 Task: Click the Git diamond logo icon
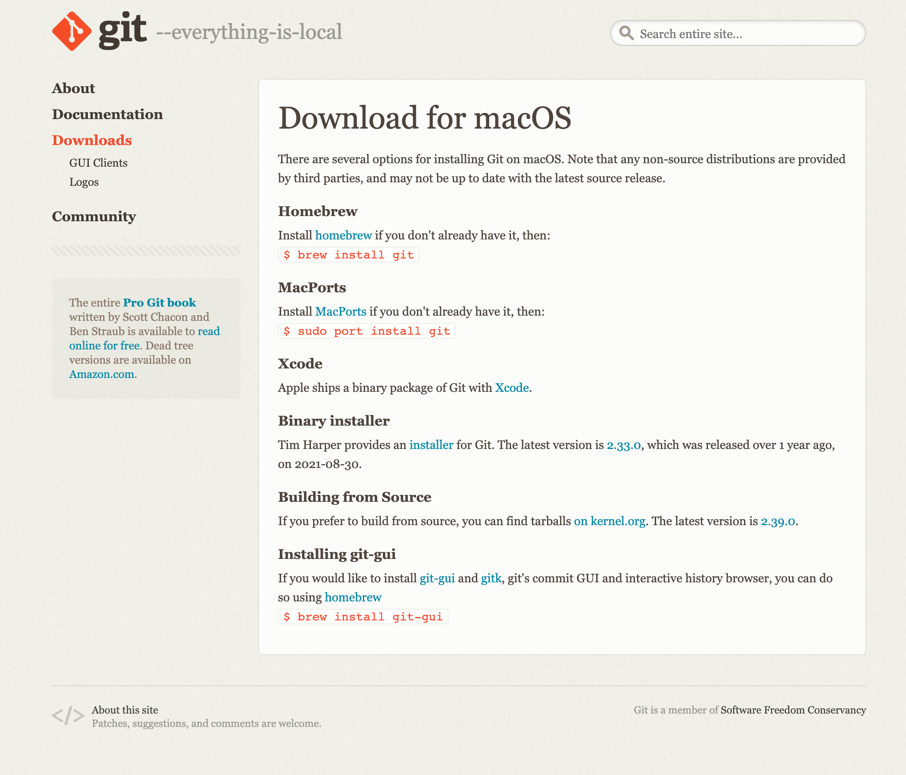72,31
